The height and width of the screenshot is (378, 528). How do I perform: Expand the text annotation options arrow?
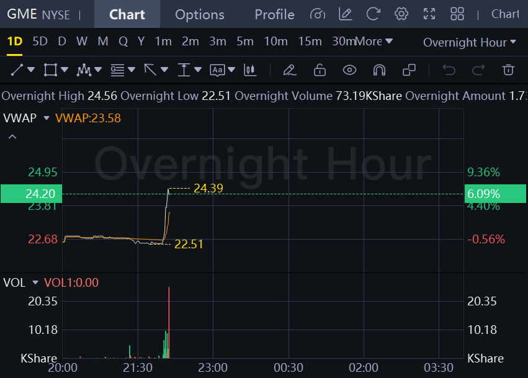[231, 70]
